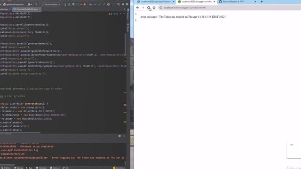Open Run panel settings gear
The image size is (301, 169).
[x=119, y=136]
